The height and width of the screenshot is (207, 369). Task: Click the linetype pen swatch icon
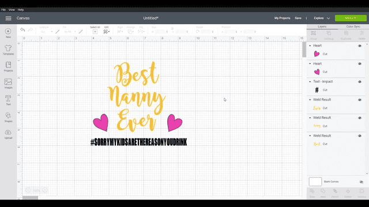point(58,32)
